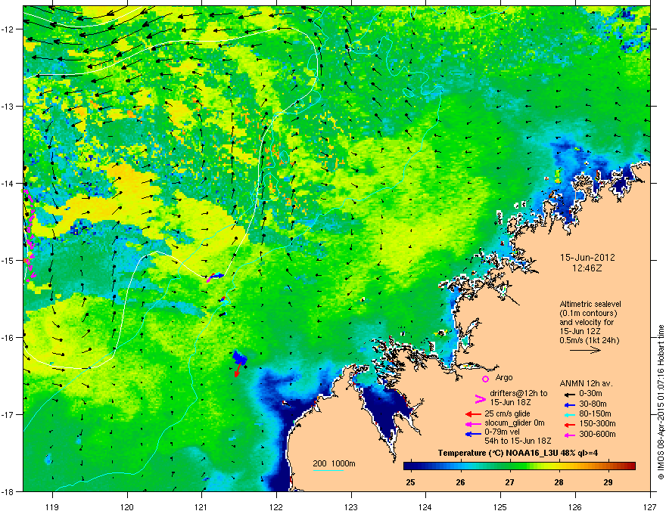The image size is (666, 514).
Task: Click the red glider arrow on the map
Action: pos(238,370)
